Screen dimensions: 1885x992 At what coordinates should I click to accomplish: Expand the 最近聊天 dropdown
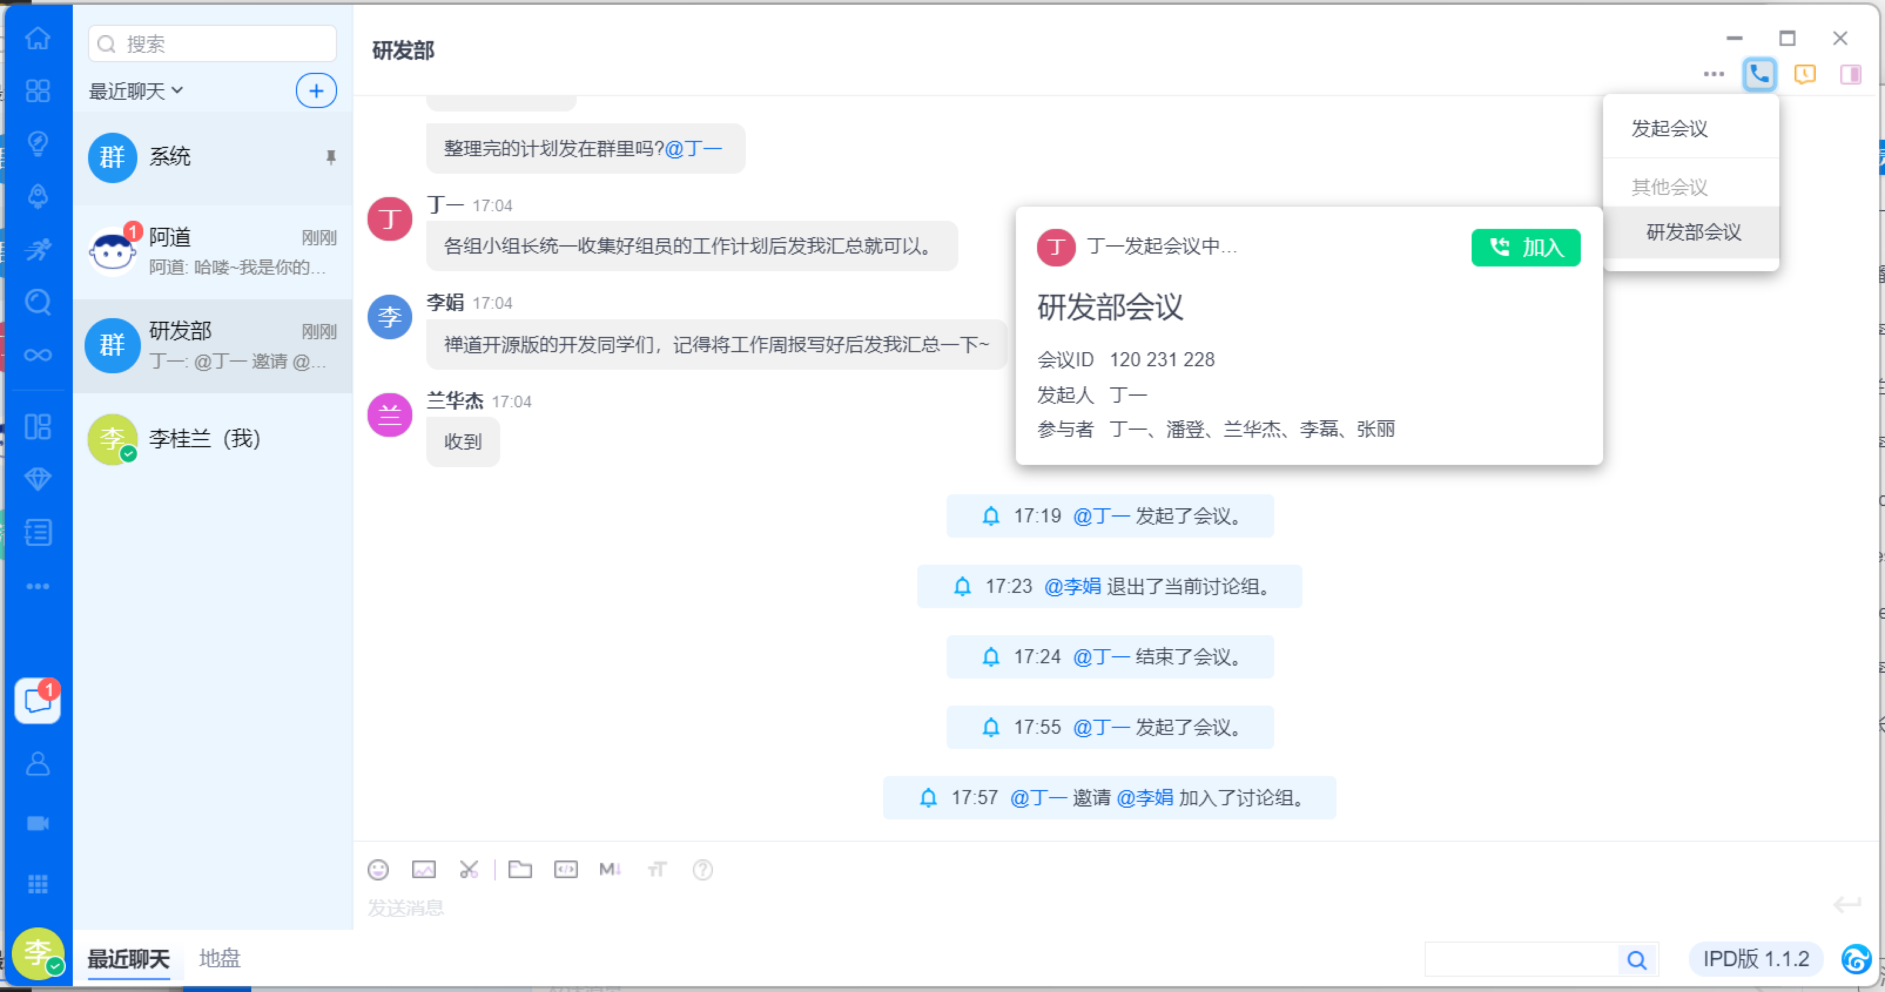click(136, 91)
